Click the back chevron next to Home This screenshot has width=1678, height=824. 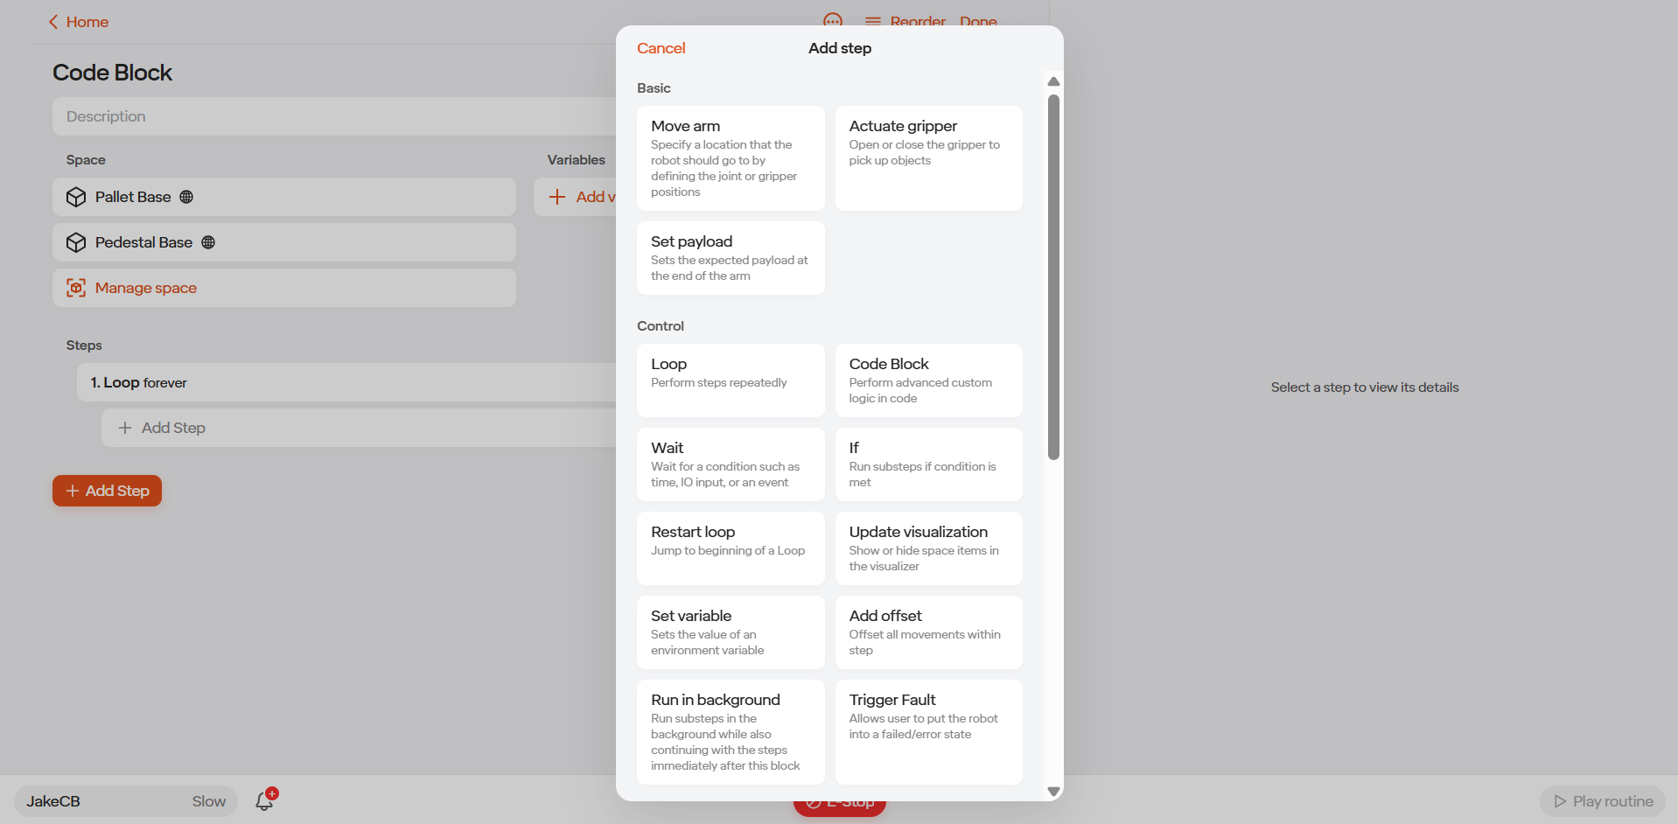(53, 22)
